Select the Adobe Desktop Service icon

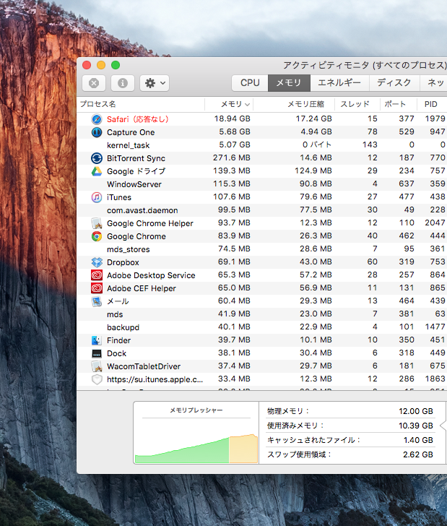[97, 275]
